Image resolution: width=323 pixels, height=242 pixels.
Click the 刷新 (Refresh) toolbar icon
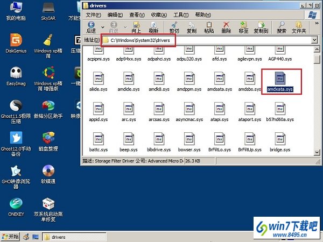[x=153, y=27]
